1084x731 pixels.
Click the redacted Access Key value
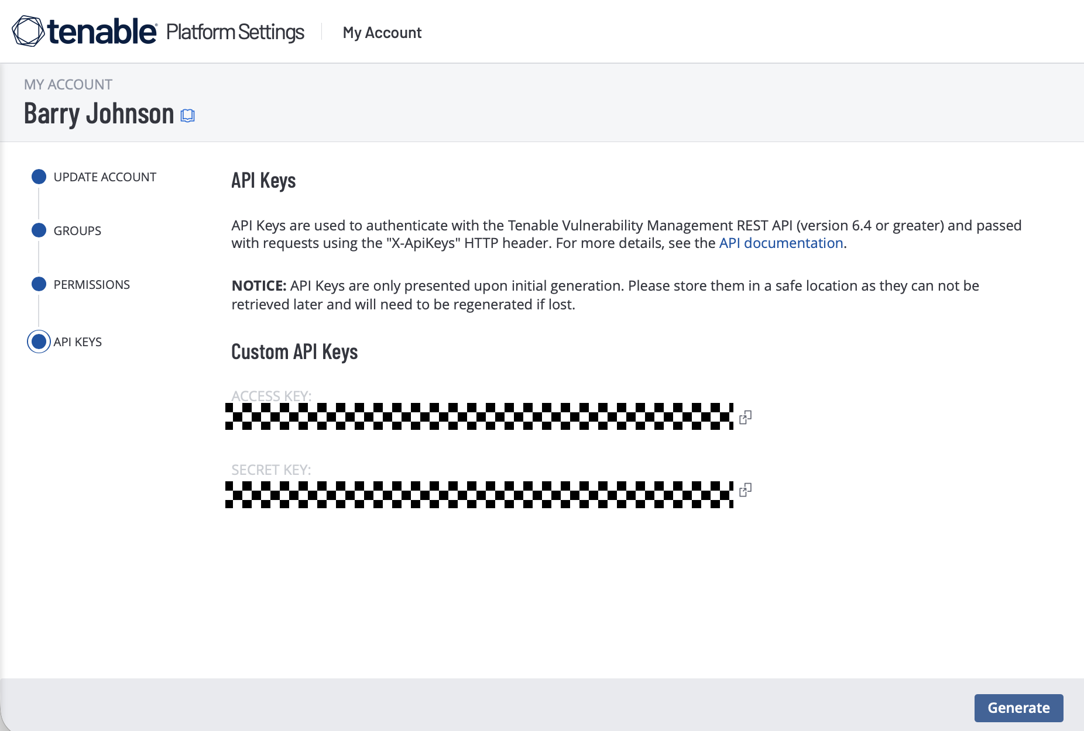[479, 416]
